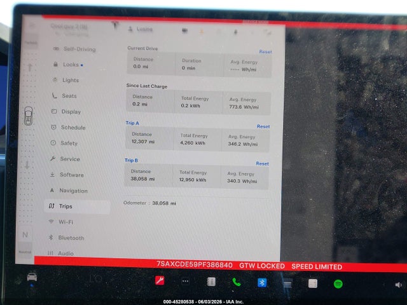Tap the car controls icon in dock

32,277
